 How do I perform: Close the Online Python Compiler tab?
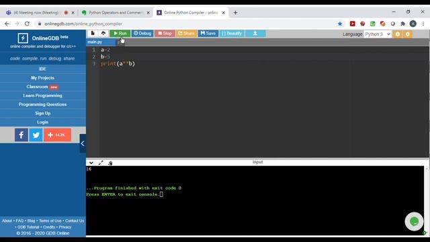coord(223,13)
